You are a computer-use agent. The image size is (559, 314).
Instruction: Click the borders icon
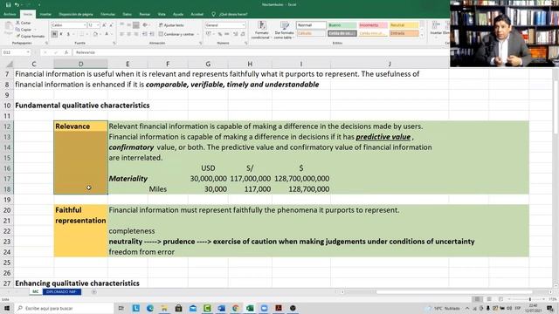tap(81, 34)
